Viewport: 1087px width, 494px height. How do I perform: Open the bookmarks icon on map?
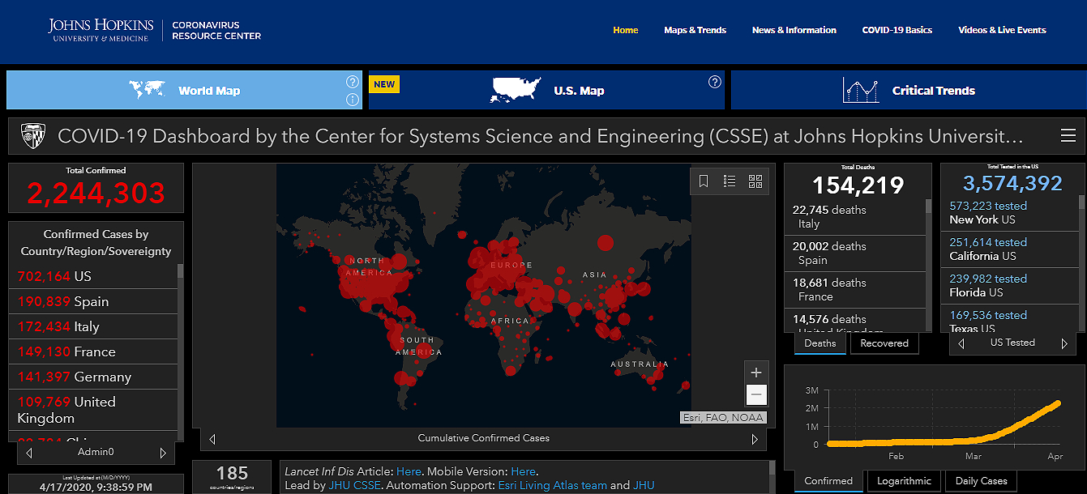point(704,181)
